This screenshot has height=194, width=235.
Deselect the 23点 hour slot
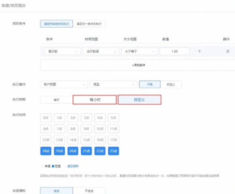(x=113, y=151)
